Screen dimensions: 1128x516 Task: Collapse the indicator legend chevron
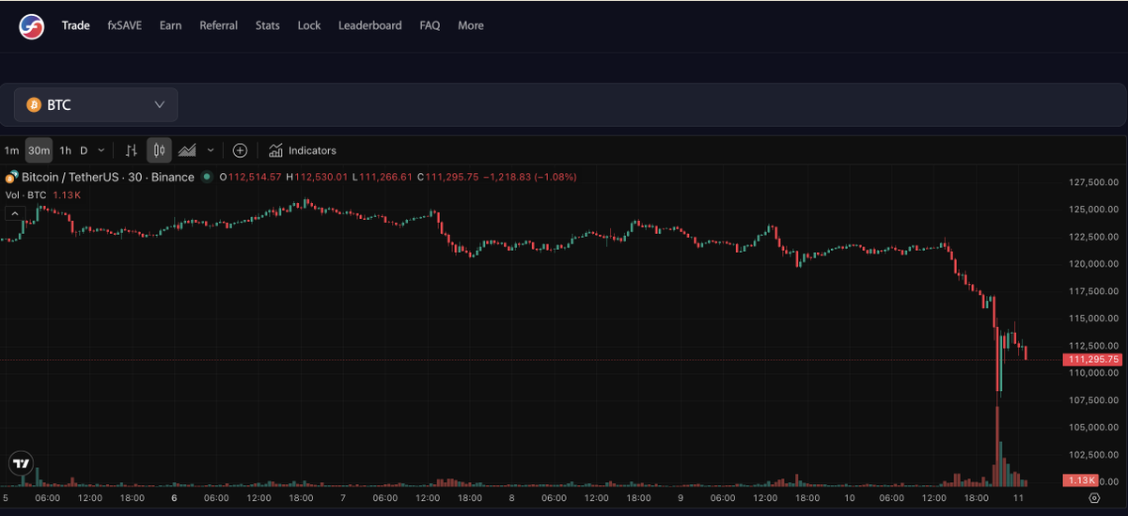[15, 213]
